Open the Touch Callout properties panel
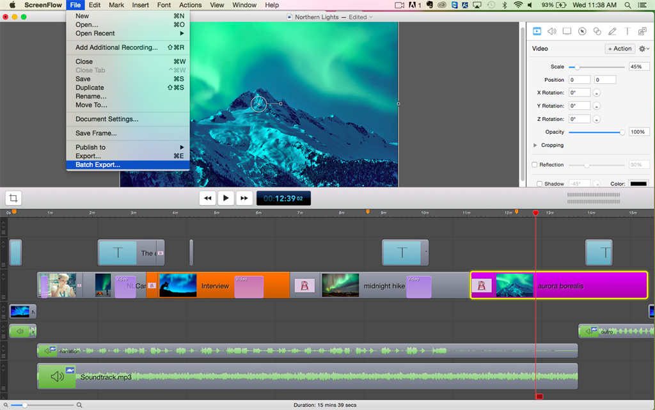 click(x=597, y=31)
